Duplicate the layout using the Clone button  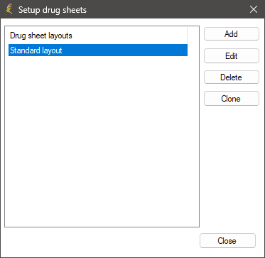coord(232,99)
